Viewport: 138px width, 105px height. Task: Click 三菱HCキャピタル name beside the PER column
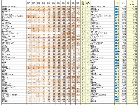point(96,86)
